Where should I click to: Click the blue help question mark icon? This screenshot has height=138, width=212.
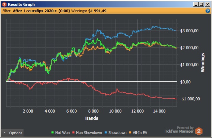coord(208,11)
